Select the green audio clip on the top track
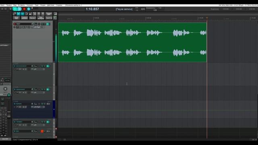Screen dimensions: 258x145 [133, 42]
